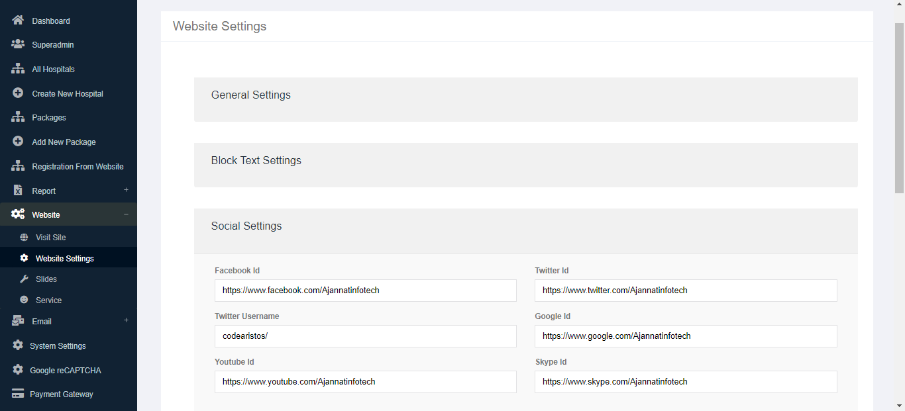Click the Create New Hospital plus icon

(x=18, y=93)
